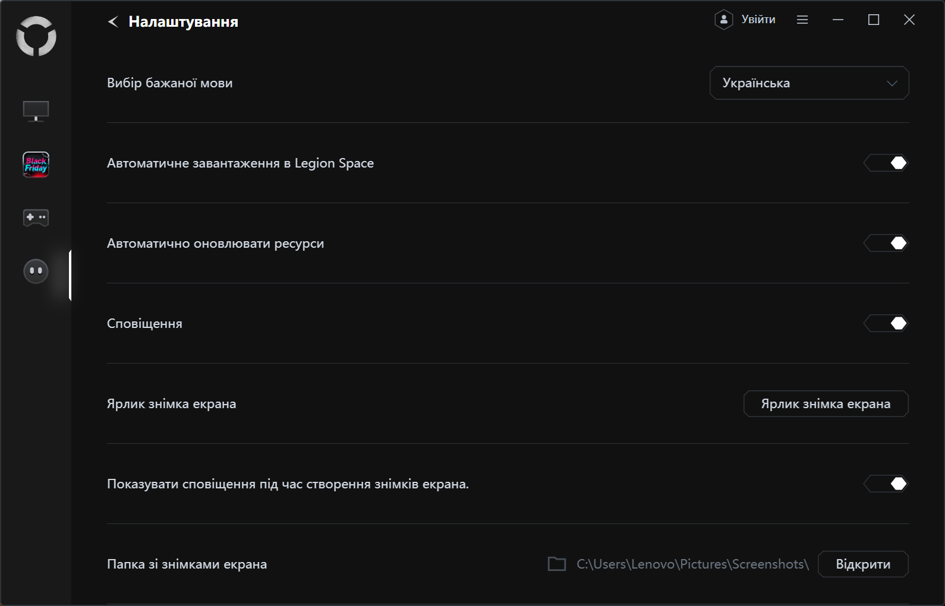Disable the automatic resource update toggle
The height and width of the screenshot is (606, 945).
point(886,243)
